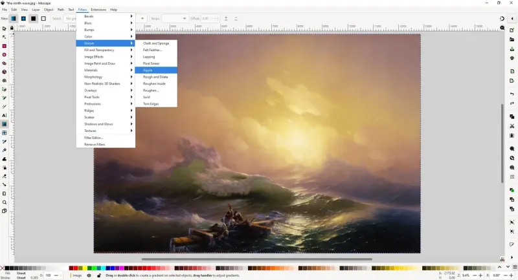
Task: Toggle gradient on stroke button
Action: 43,19
